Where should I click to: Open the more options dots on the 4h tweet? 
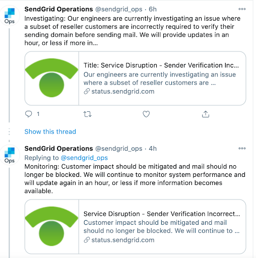click(x=242, y=148)
